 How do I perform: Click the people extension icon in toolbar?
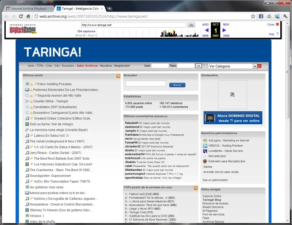point(269,16)
